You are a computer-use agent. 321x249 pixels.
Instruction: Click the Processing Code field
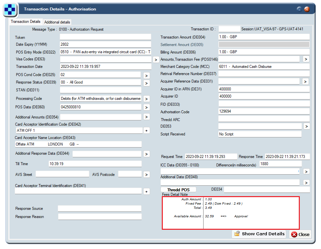coord(100,99)
